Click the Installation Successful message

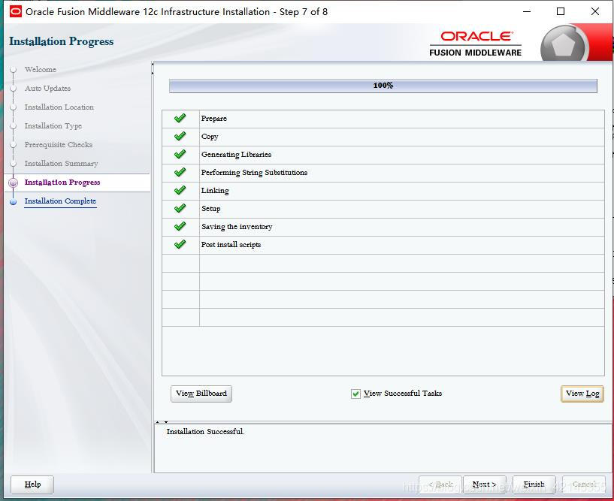pos(206,432)
